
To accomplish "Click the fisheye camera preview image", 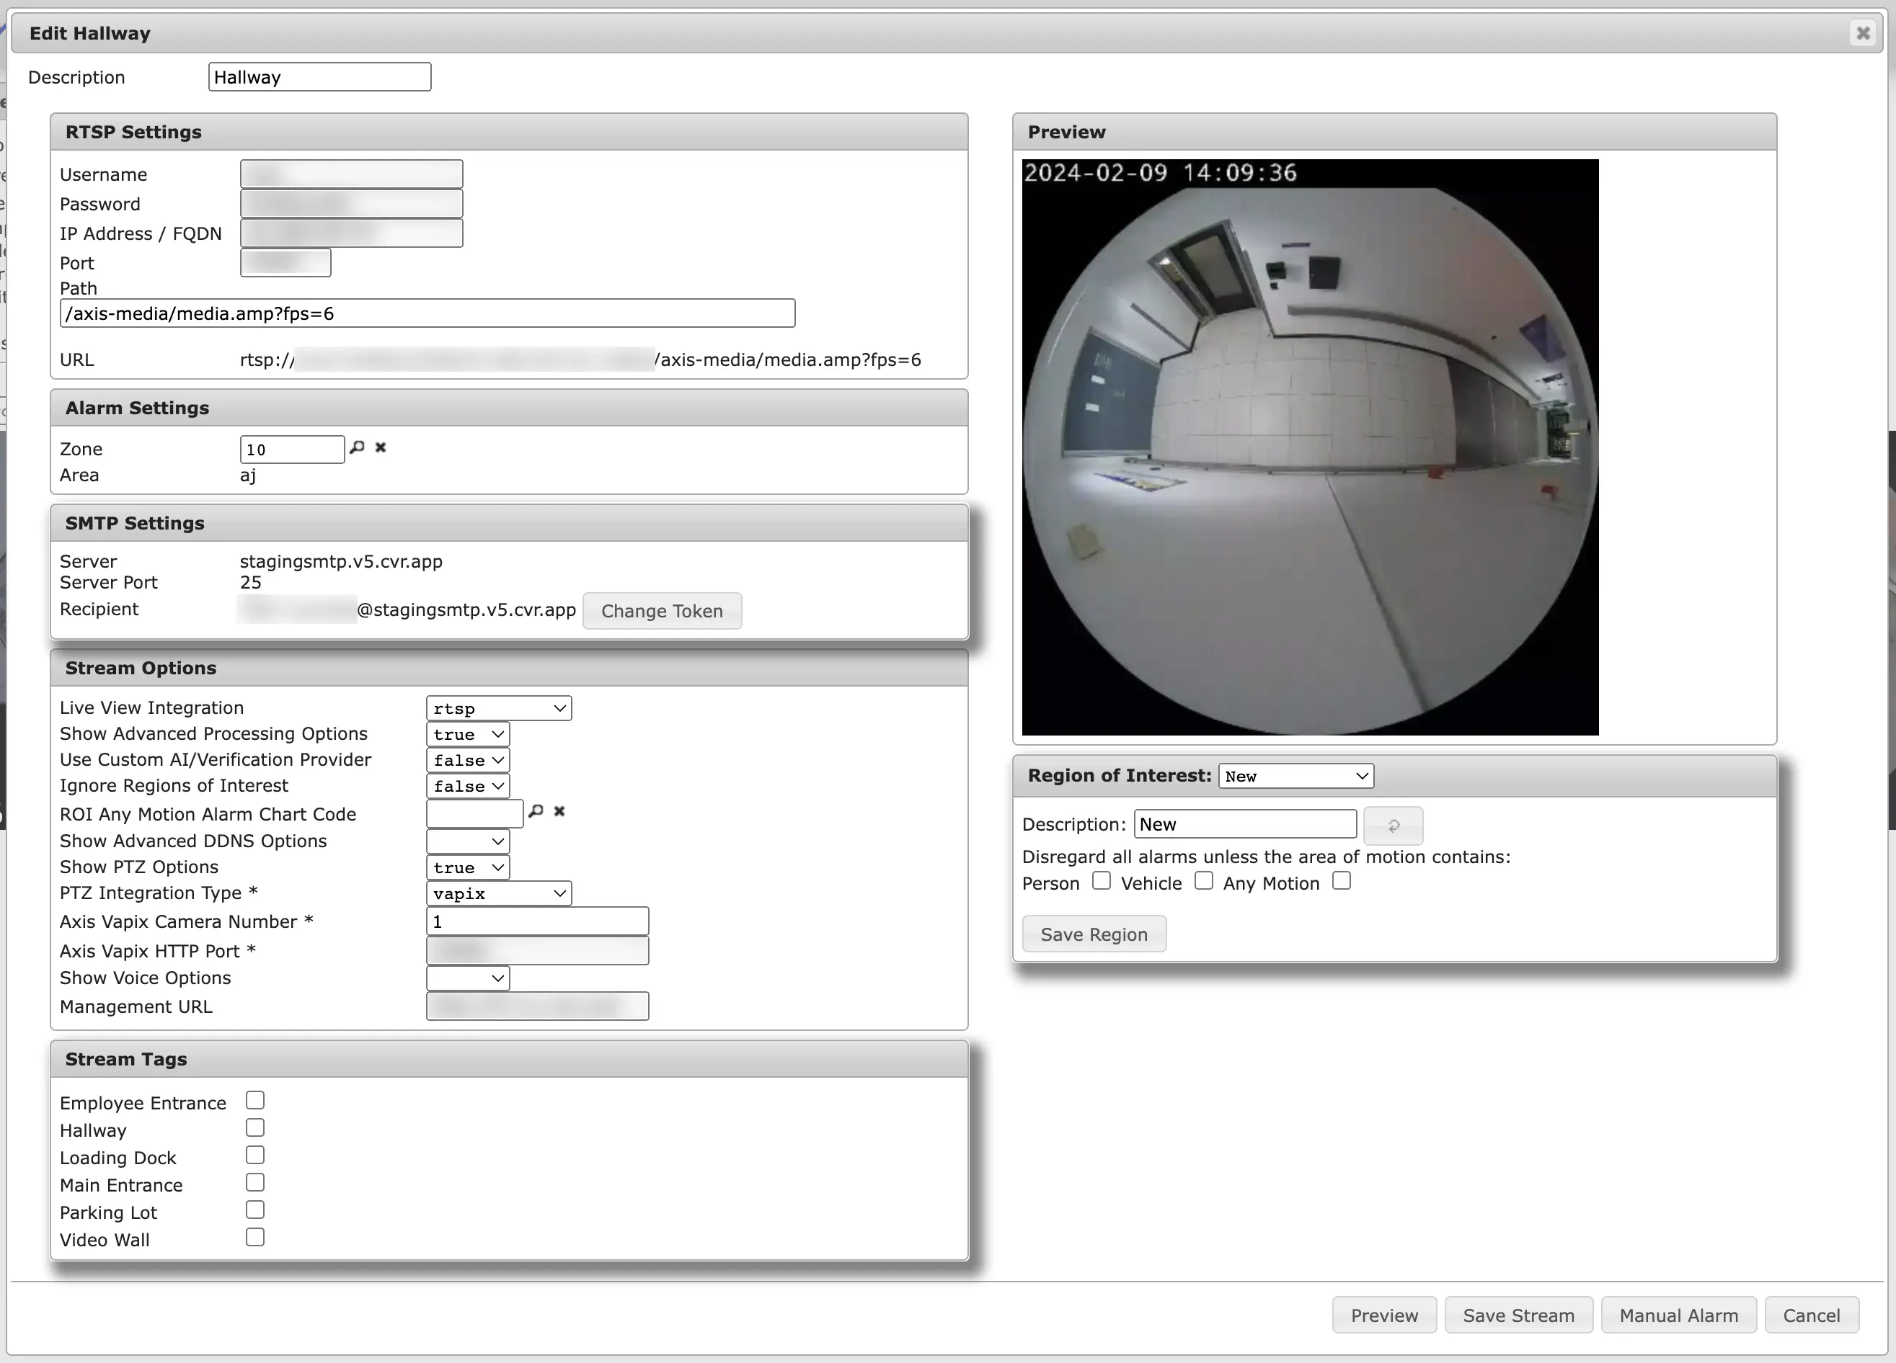I will [x=1310, y=447].
